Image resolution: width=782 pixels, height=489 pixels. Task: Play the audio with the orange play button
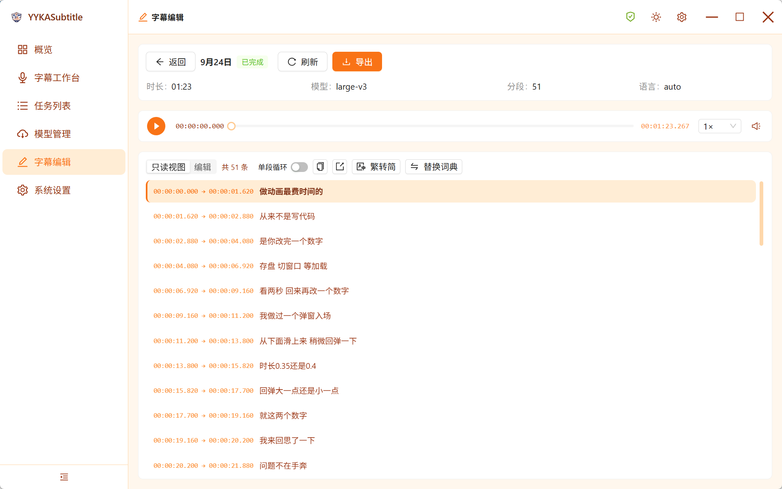[156, 126]
